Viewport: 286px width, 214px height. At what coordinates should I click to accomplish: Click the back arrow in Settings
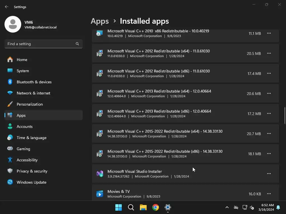[x=7, y=7]
